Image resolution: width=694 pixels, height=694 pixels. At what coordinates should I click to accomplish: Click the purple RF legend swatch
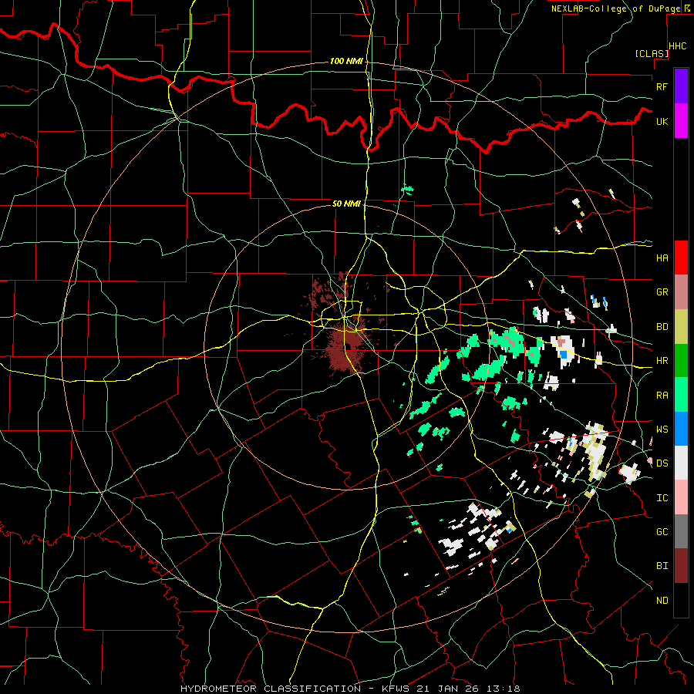click(681, 86)
